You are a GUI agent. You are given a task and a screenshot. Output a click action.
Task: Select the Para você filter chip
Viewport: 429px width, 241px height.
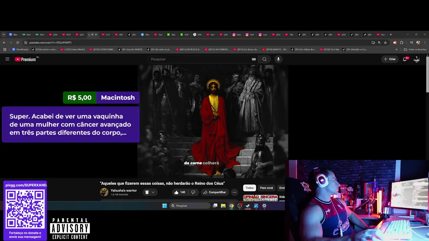point(266,188)
